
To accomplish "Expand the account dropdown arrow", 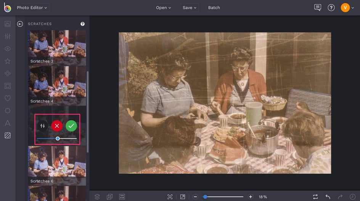I will [x=353, y=8].
